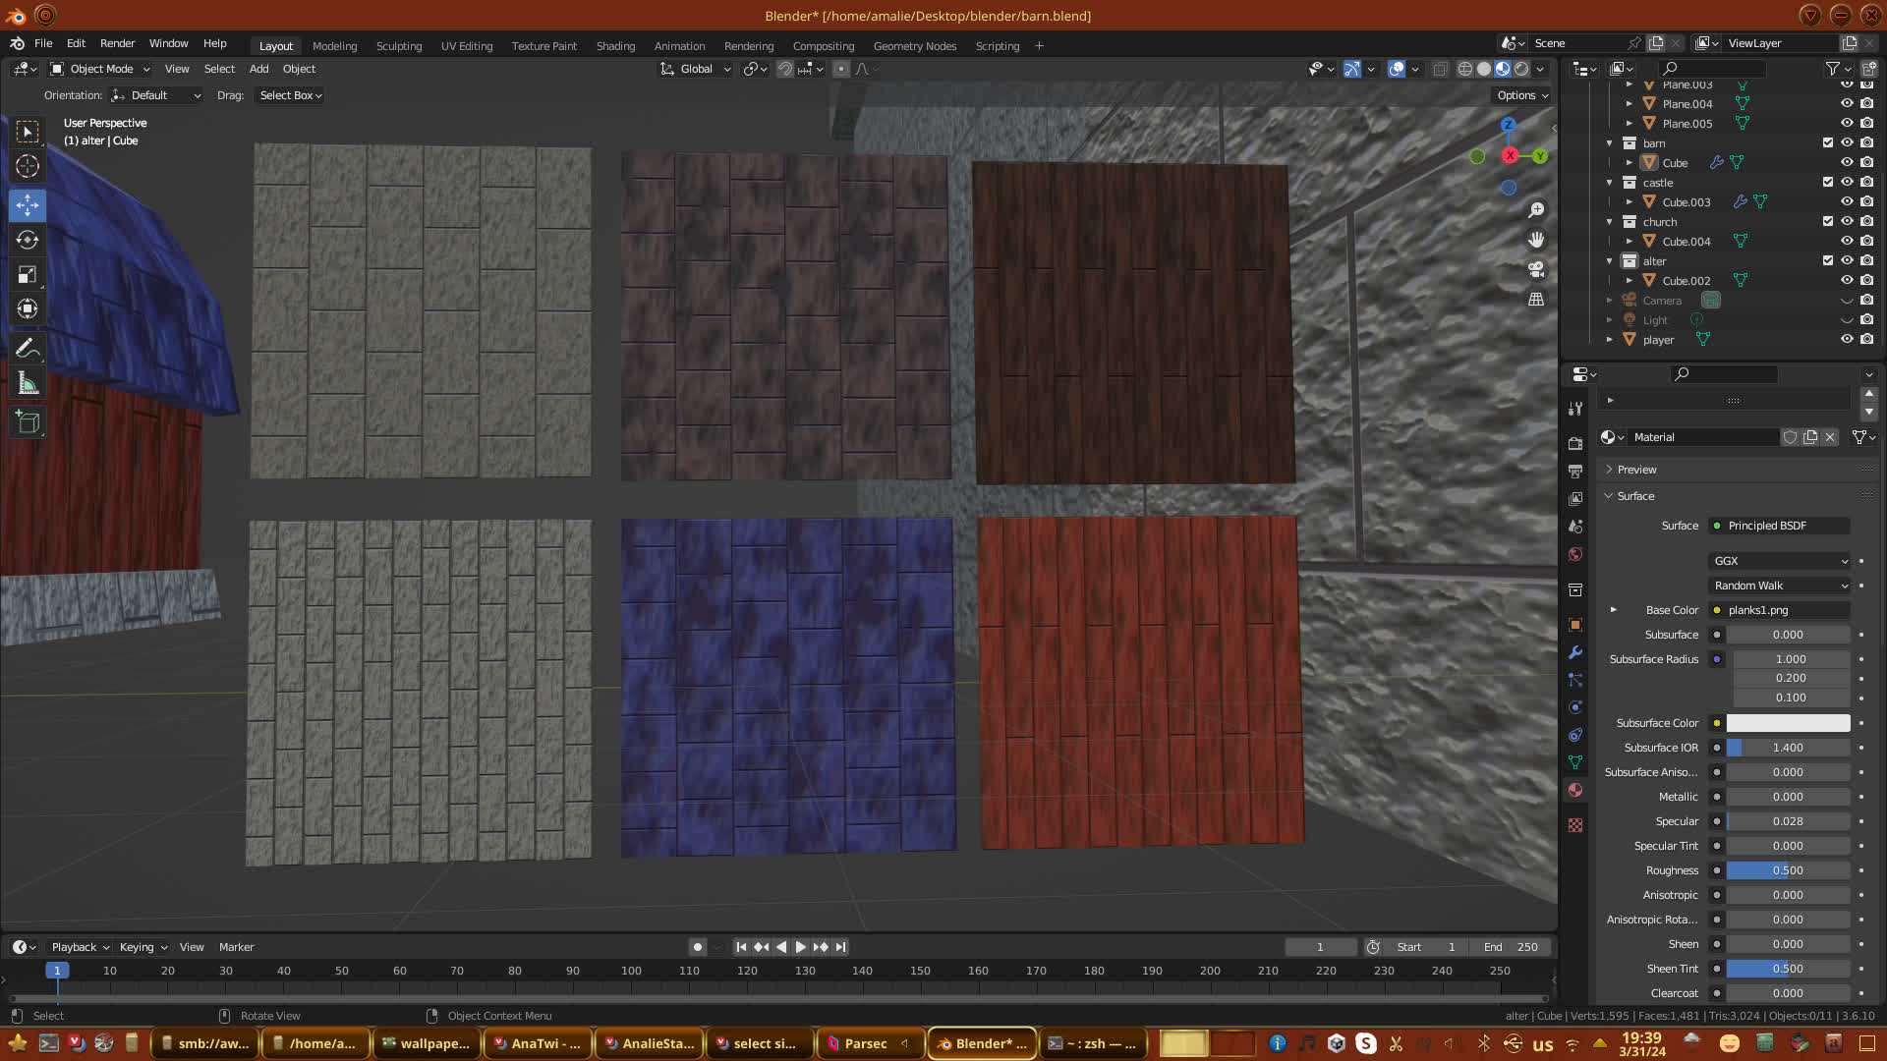Open the GGX distribution dropdown
This screenshot has width=1887, height=1061.
(x=1780, y=561)
